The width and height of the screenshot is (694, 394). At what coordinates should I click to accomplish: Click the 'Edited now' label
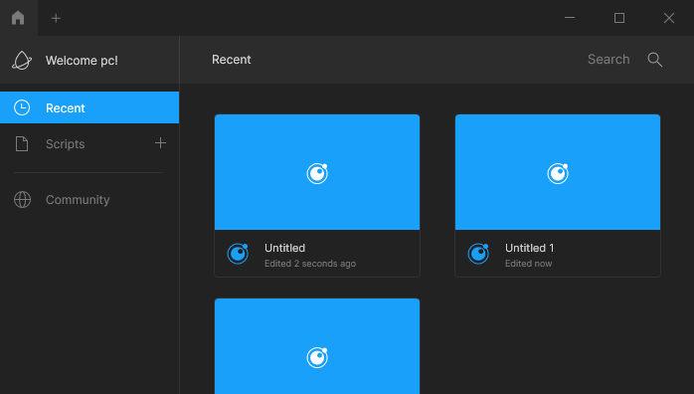[x=529, y=264]
